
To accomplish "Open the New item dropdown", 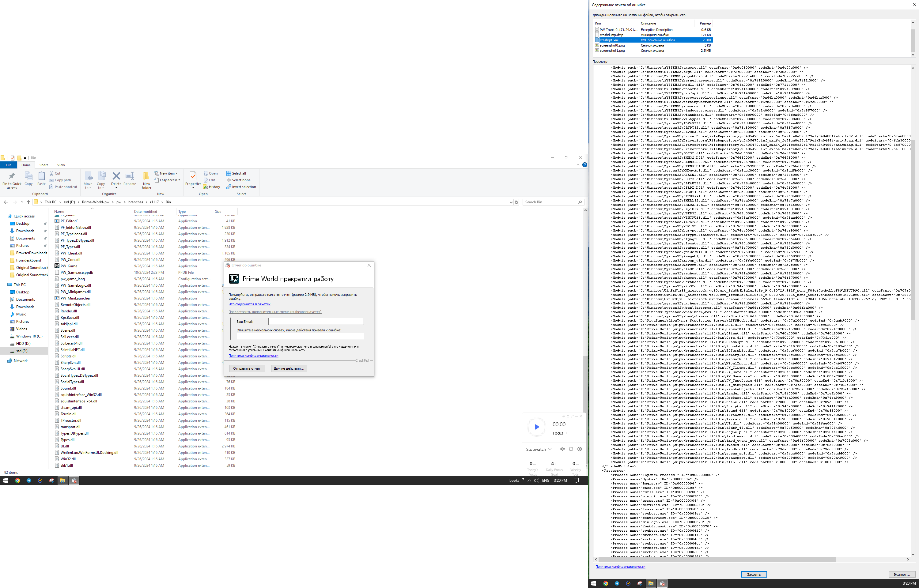I will pos(166,173).
